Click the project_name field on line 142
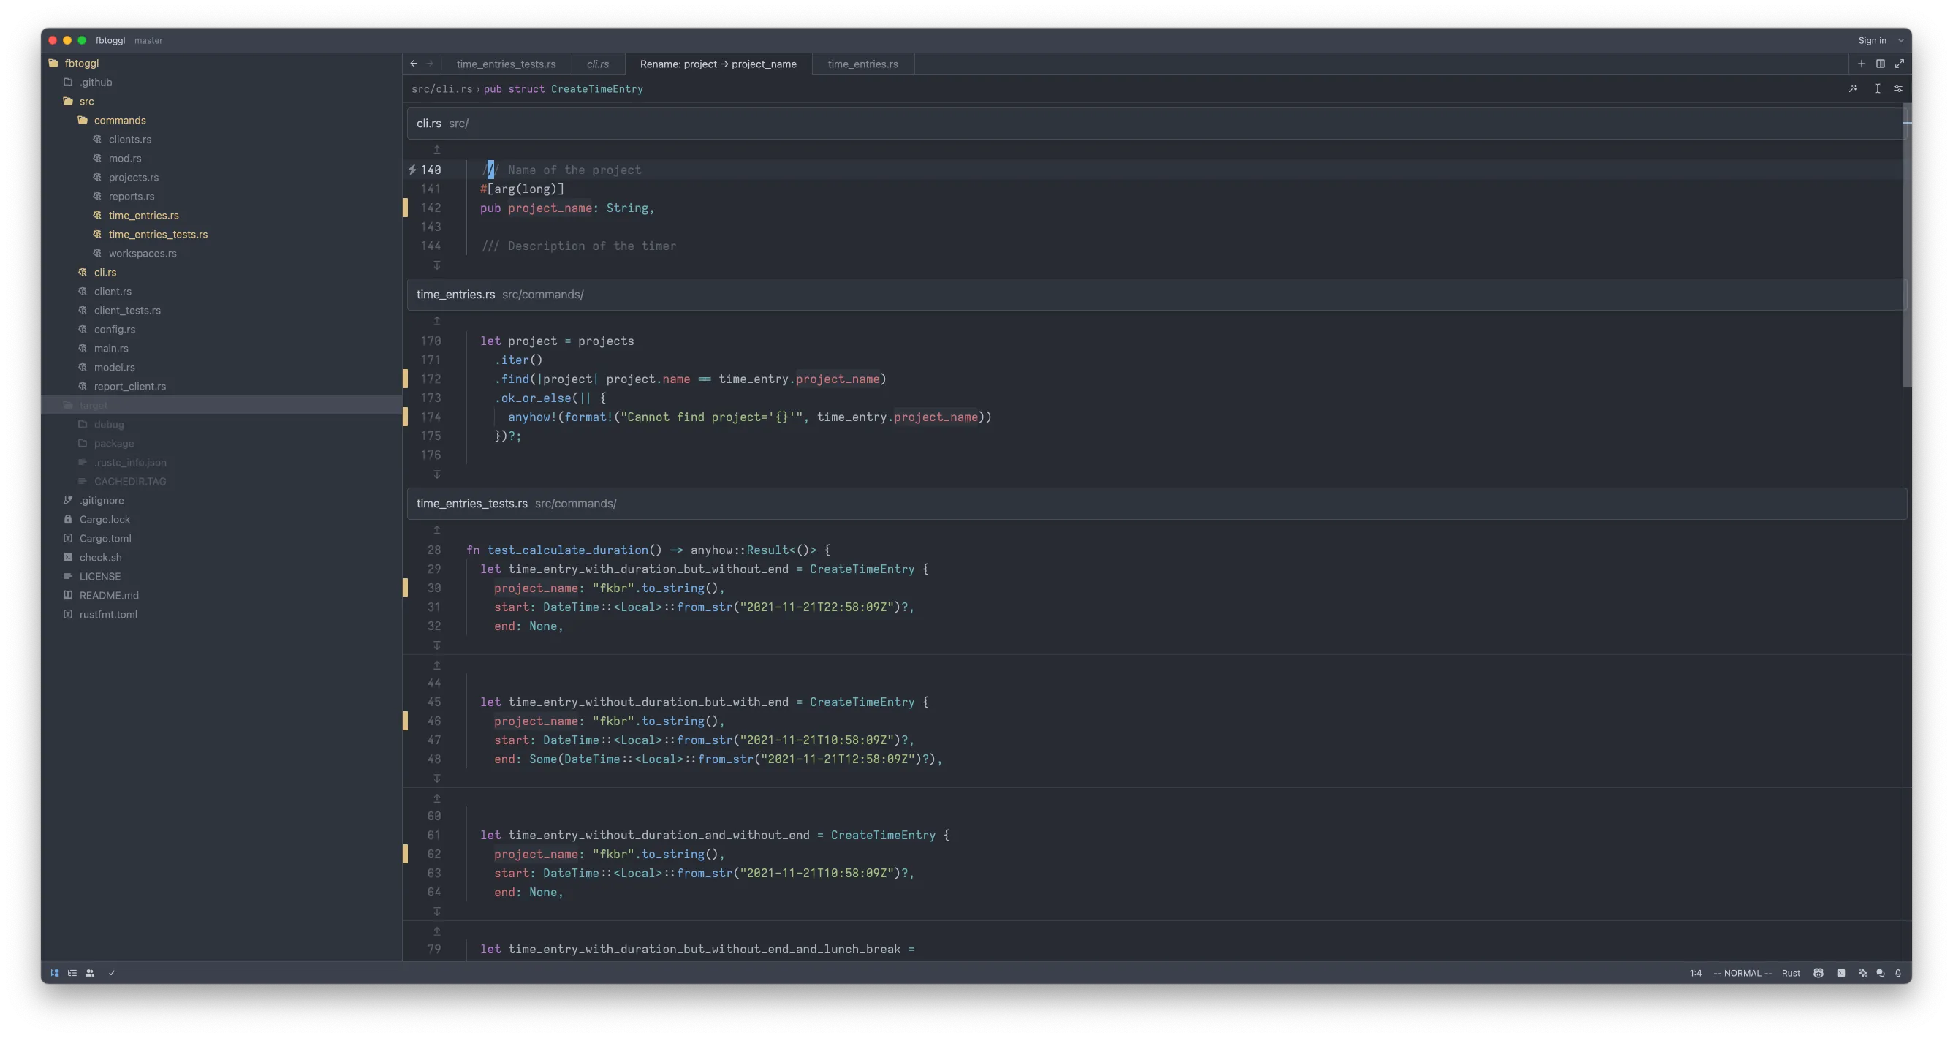The width and height of the screenshot is (1953, 1038). (550, 208)
